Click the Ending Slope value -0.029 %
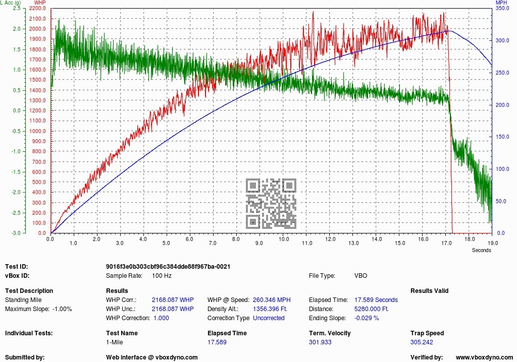Image resolution: width=517 pixels, height=362 pixels. [x=367, y=318]
